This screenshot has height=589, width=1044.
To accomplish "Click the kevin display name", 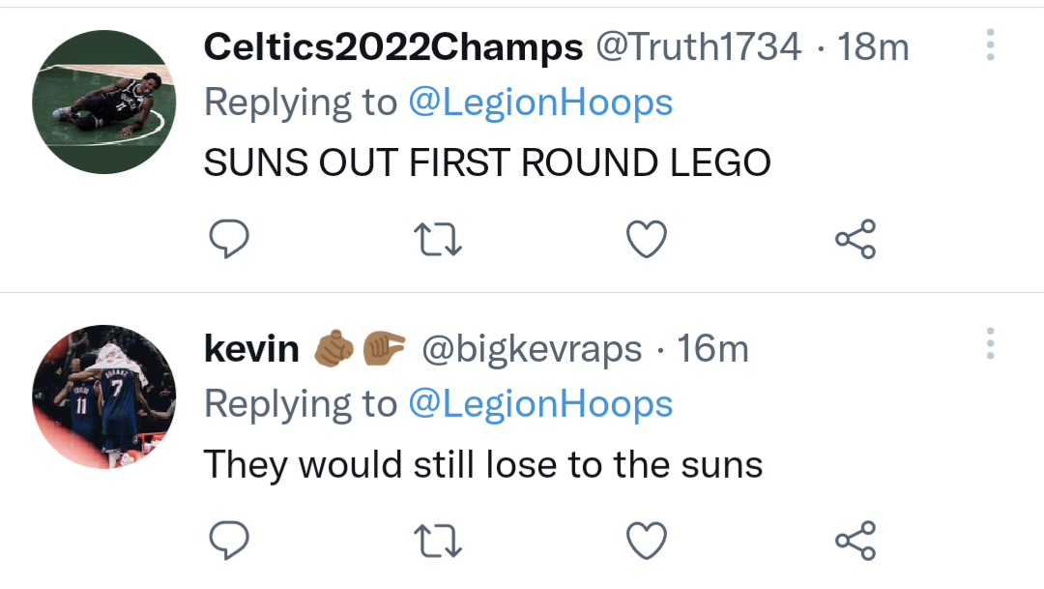I will point(251,348).
